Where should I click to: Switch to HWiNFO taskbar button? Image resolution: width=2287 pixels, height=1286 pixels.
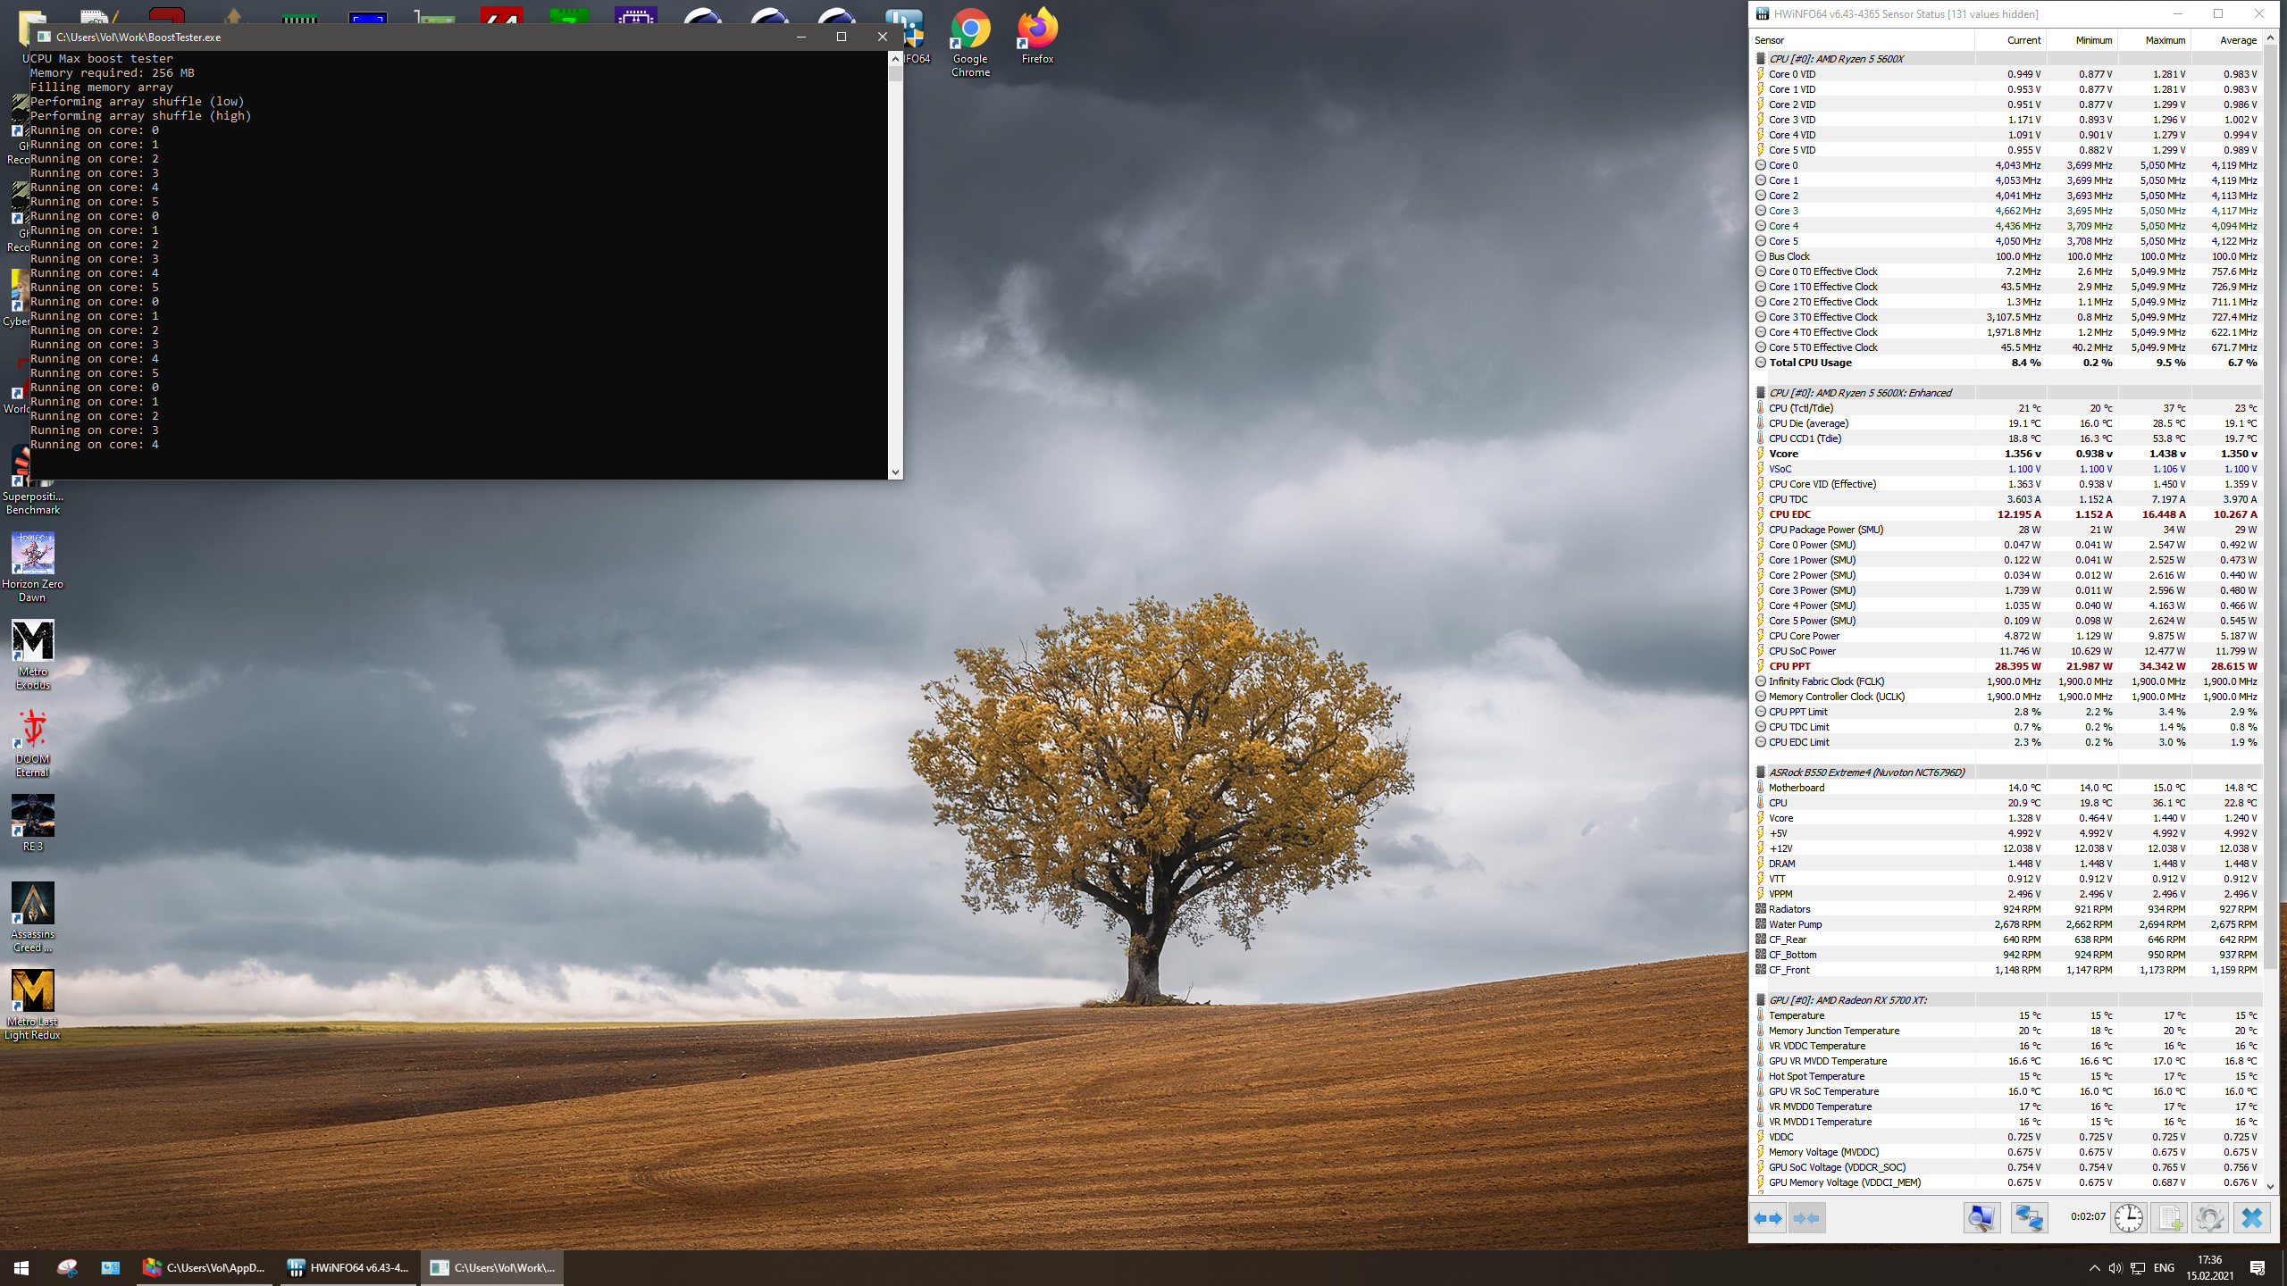(x=349, y=1268)
